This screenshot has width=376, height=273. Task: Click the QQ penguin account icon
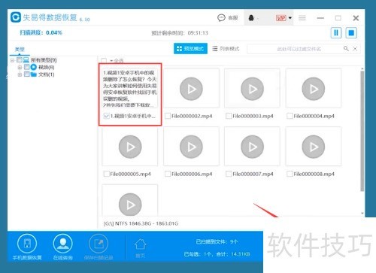point(251,18)
